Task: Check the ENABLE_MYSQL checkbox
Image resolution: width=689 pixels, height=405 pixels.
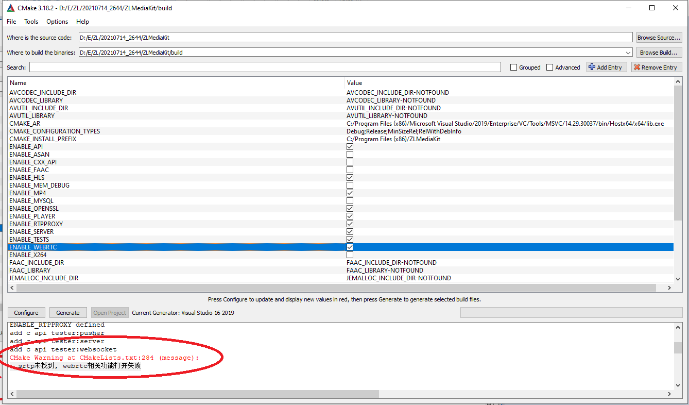Action: click(x=350, y=201)
